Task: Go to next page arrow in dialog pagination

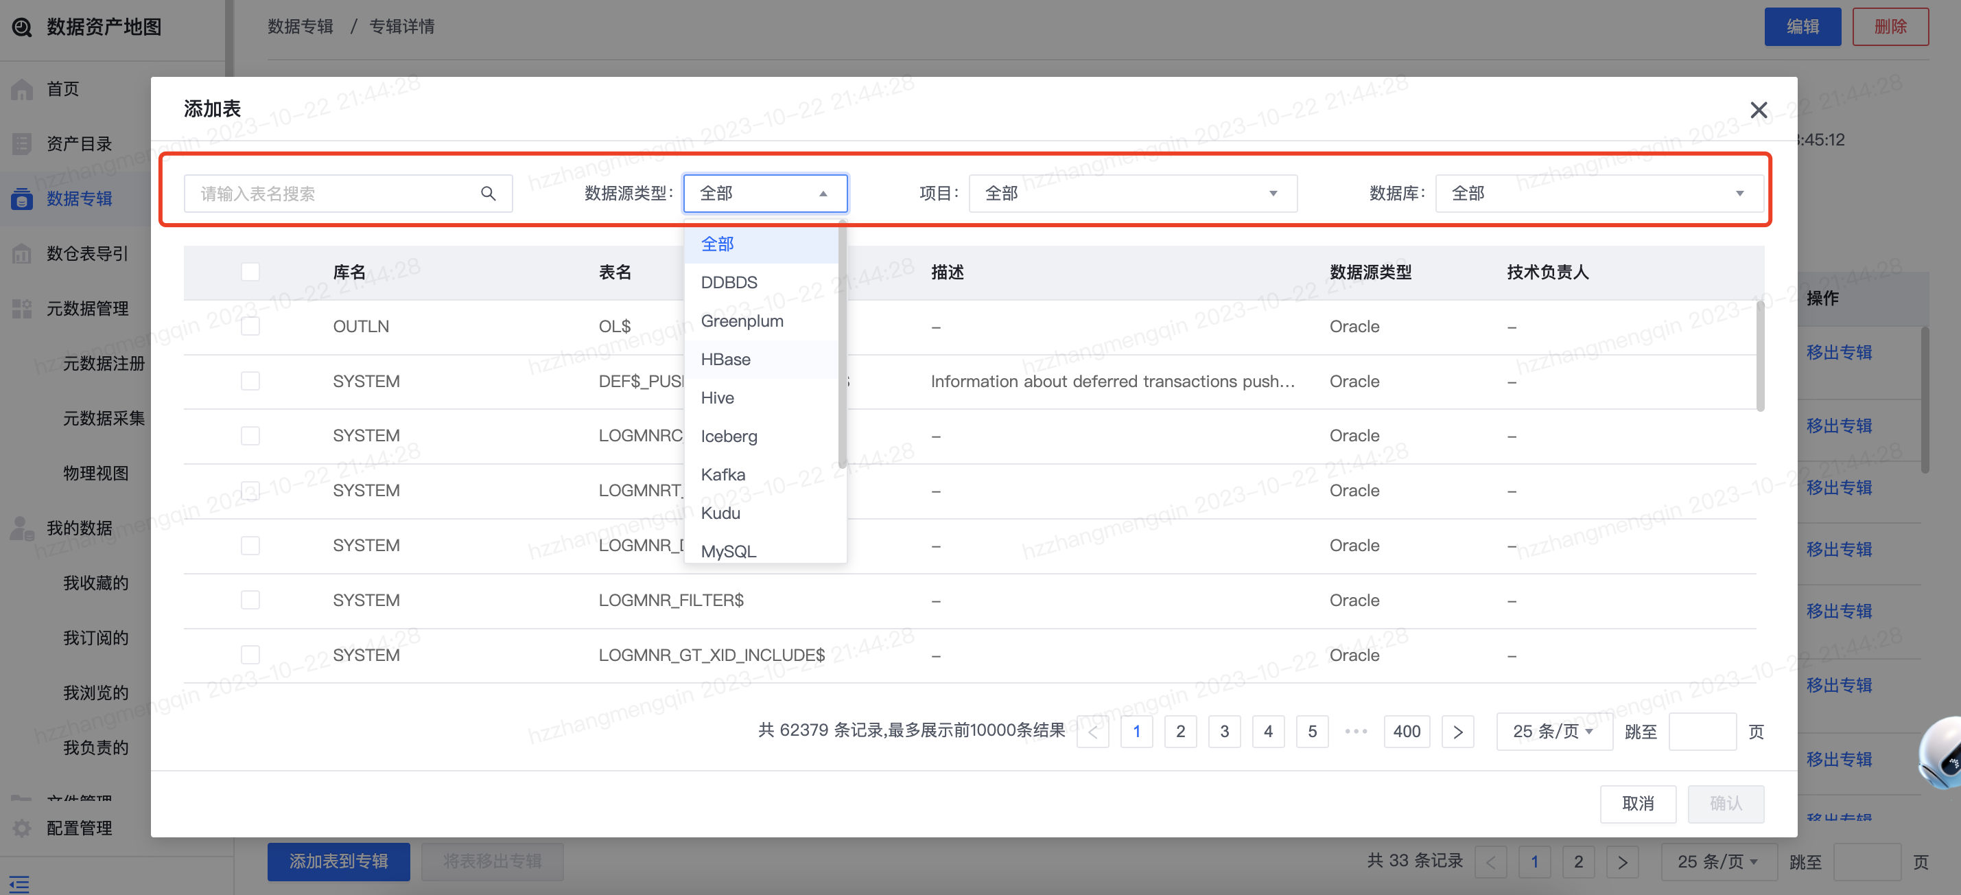Action: click(x=1458, y=732)
